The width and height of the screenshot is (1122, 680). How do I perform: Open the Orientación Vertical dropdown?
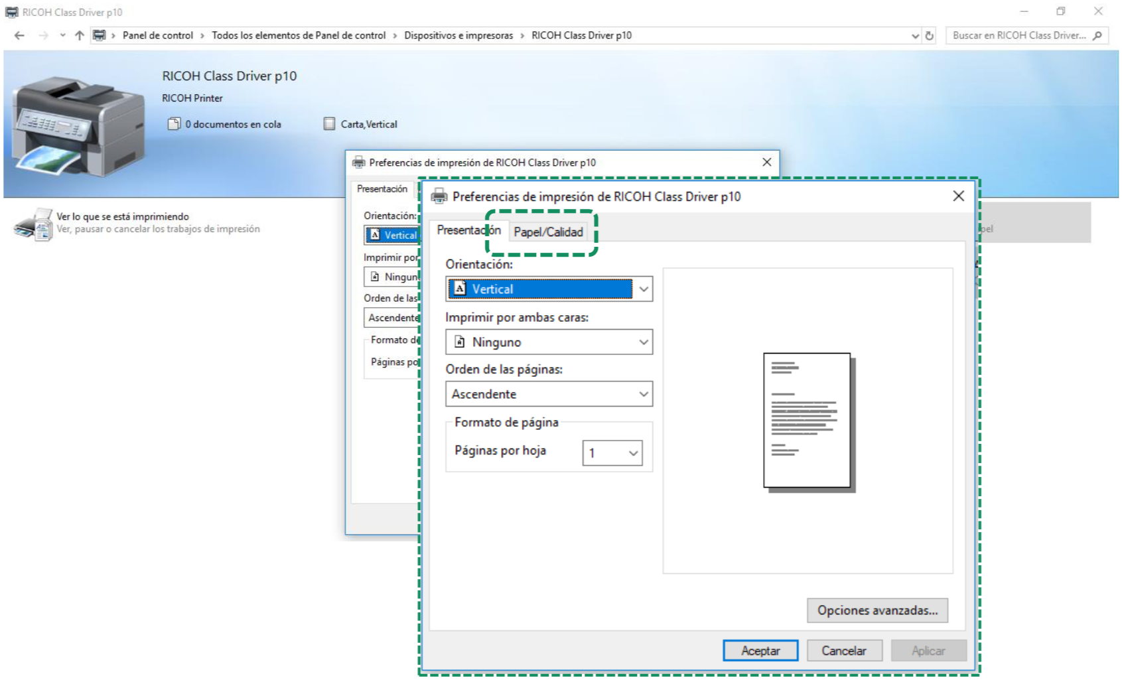[549, 289]
